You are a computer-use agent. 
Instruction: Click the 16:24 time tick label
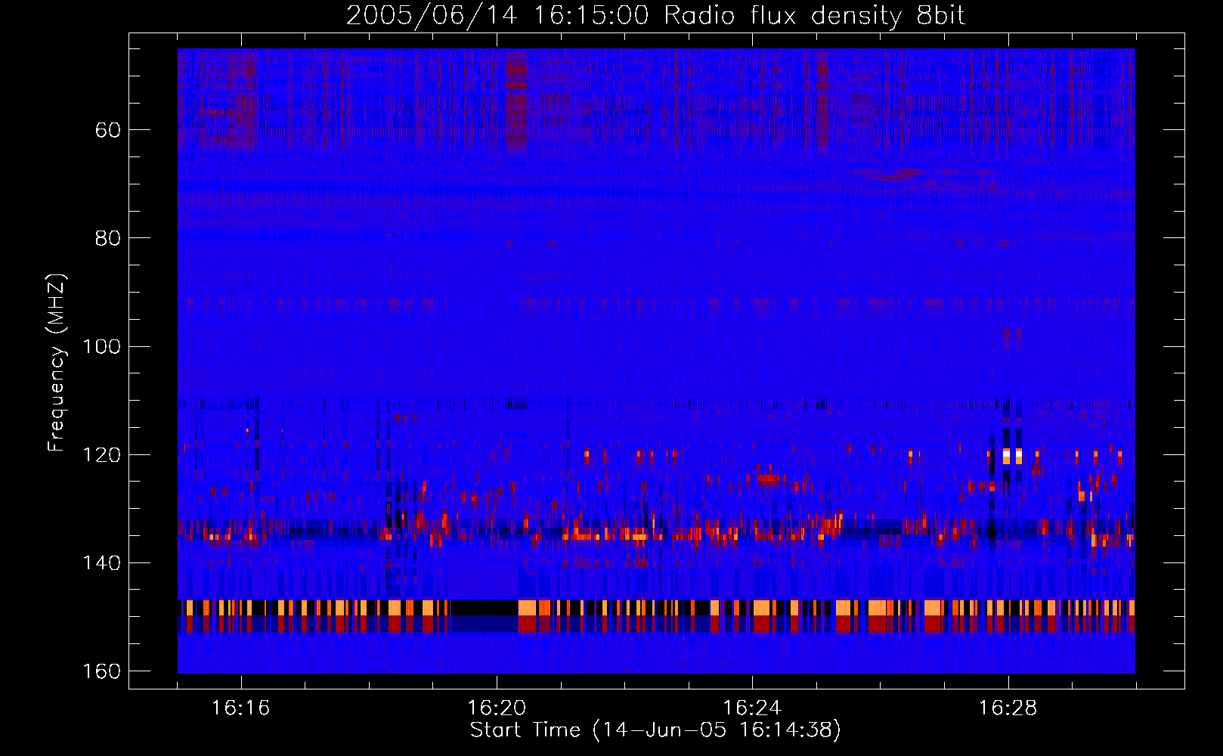[x=752, y=708]
